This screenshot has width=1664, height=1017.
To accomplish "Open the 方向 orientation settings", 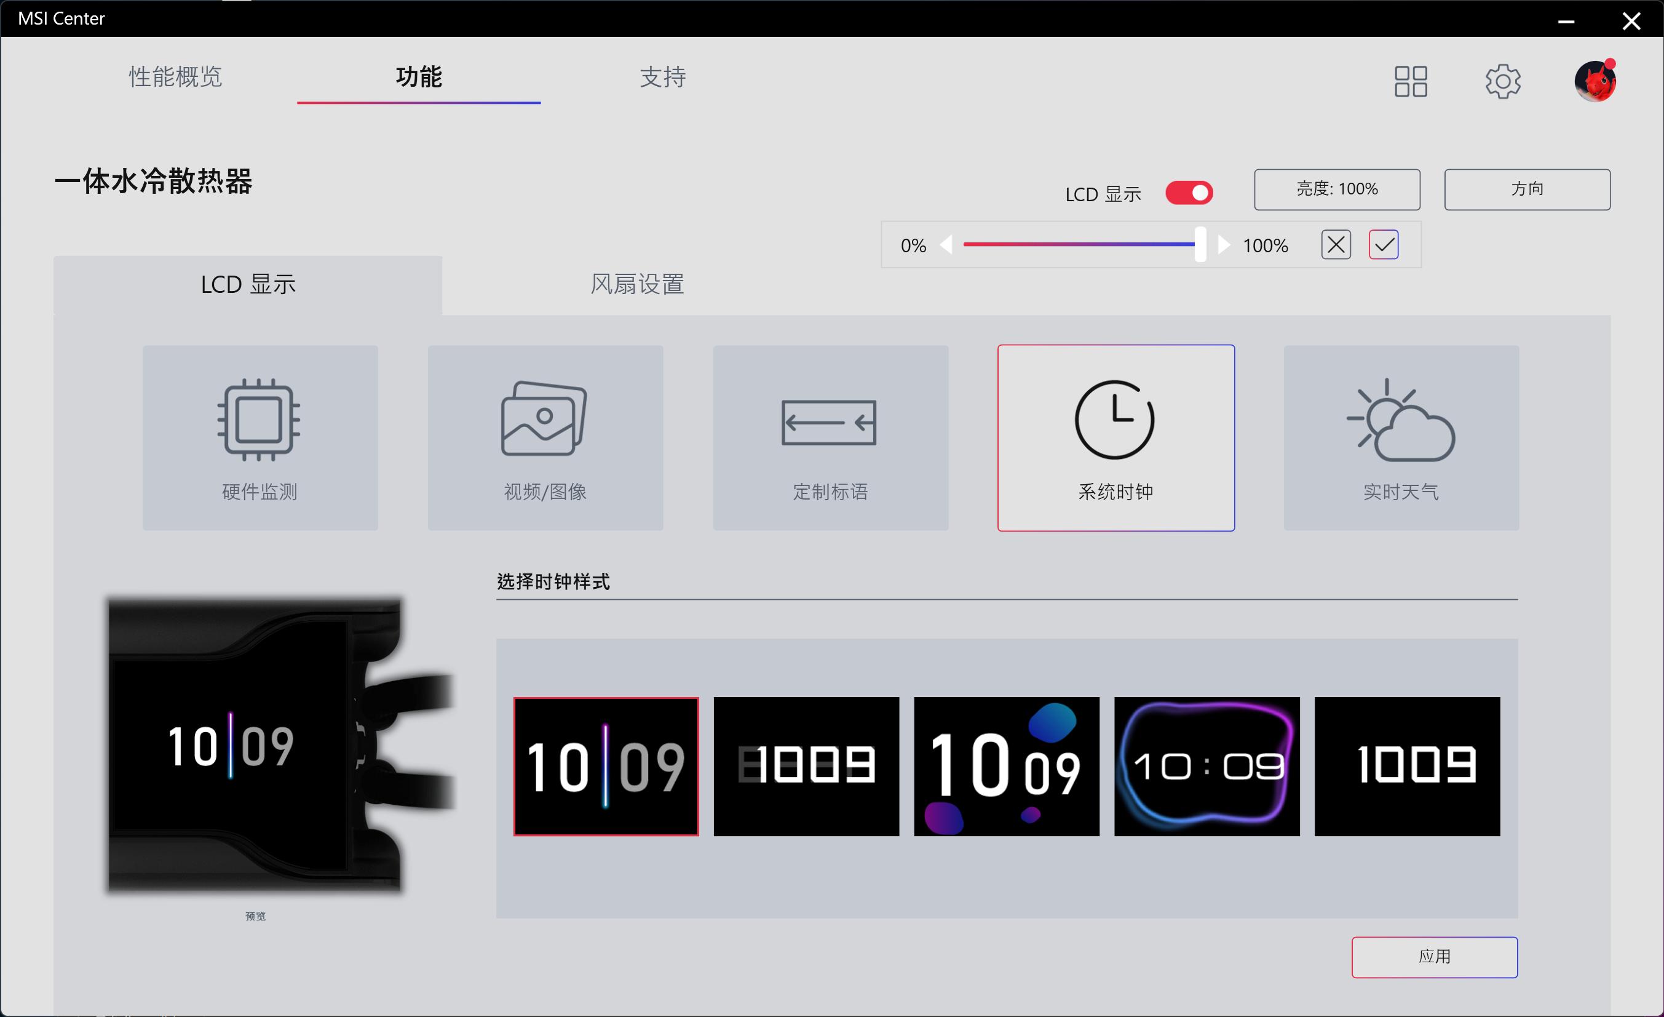I will pyautogui.click(x=1527, y=189).
